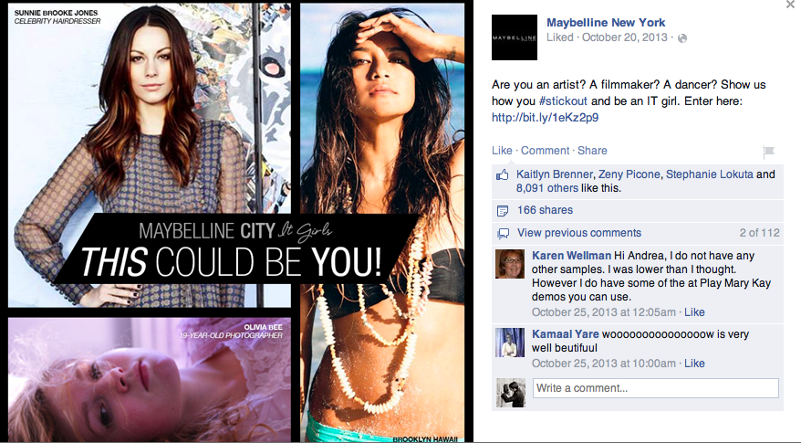Image resolution: width=801 pixels, height=443 pixels.
Task: Click the Share action link
Action: tap(592, 151)
